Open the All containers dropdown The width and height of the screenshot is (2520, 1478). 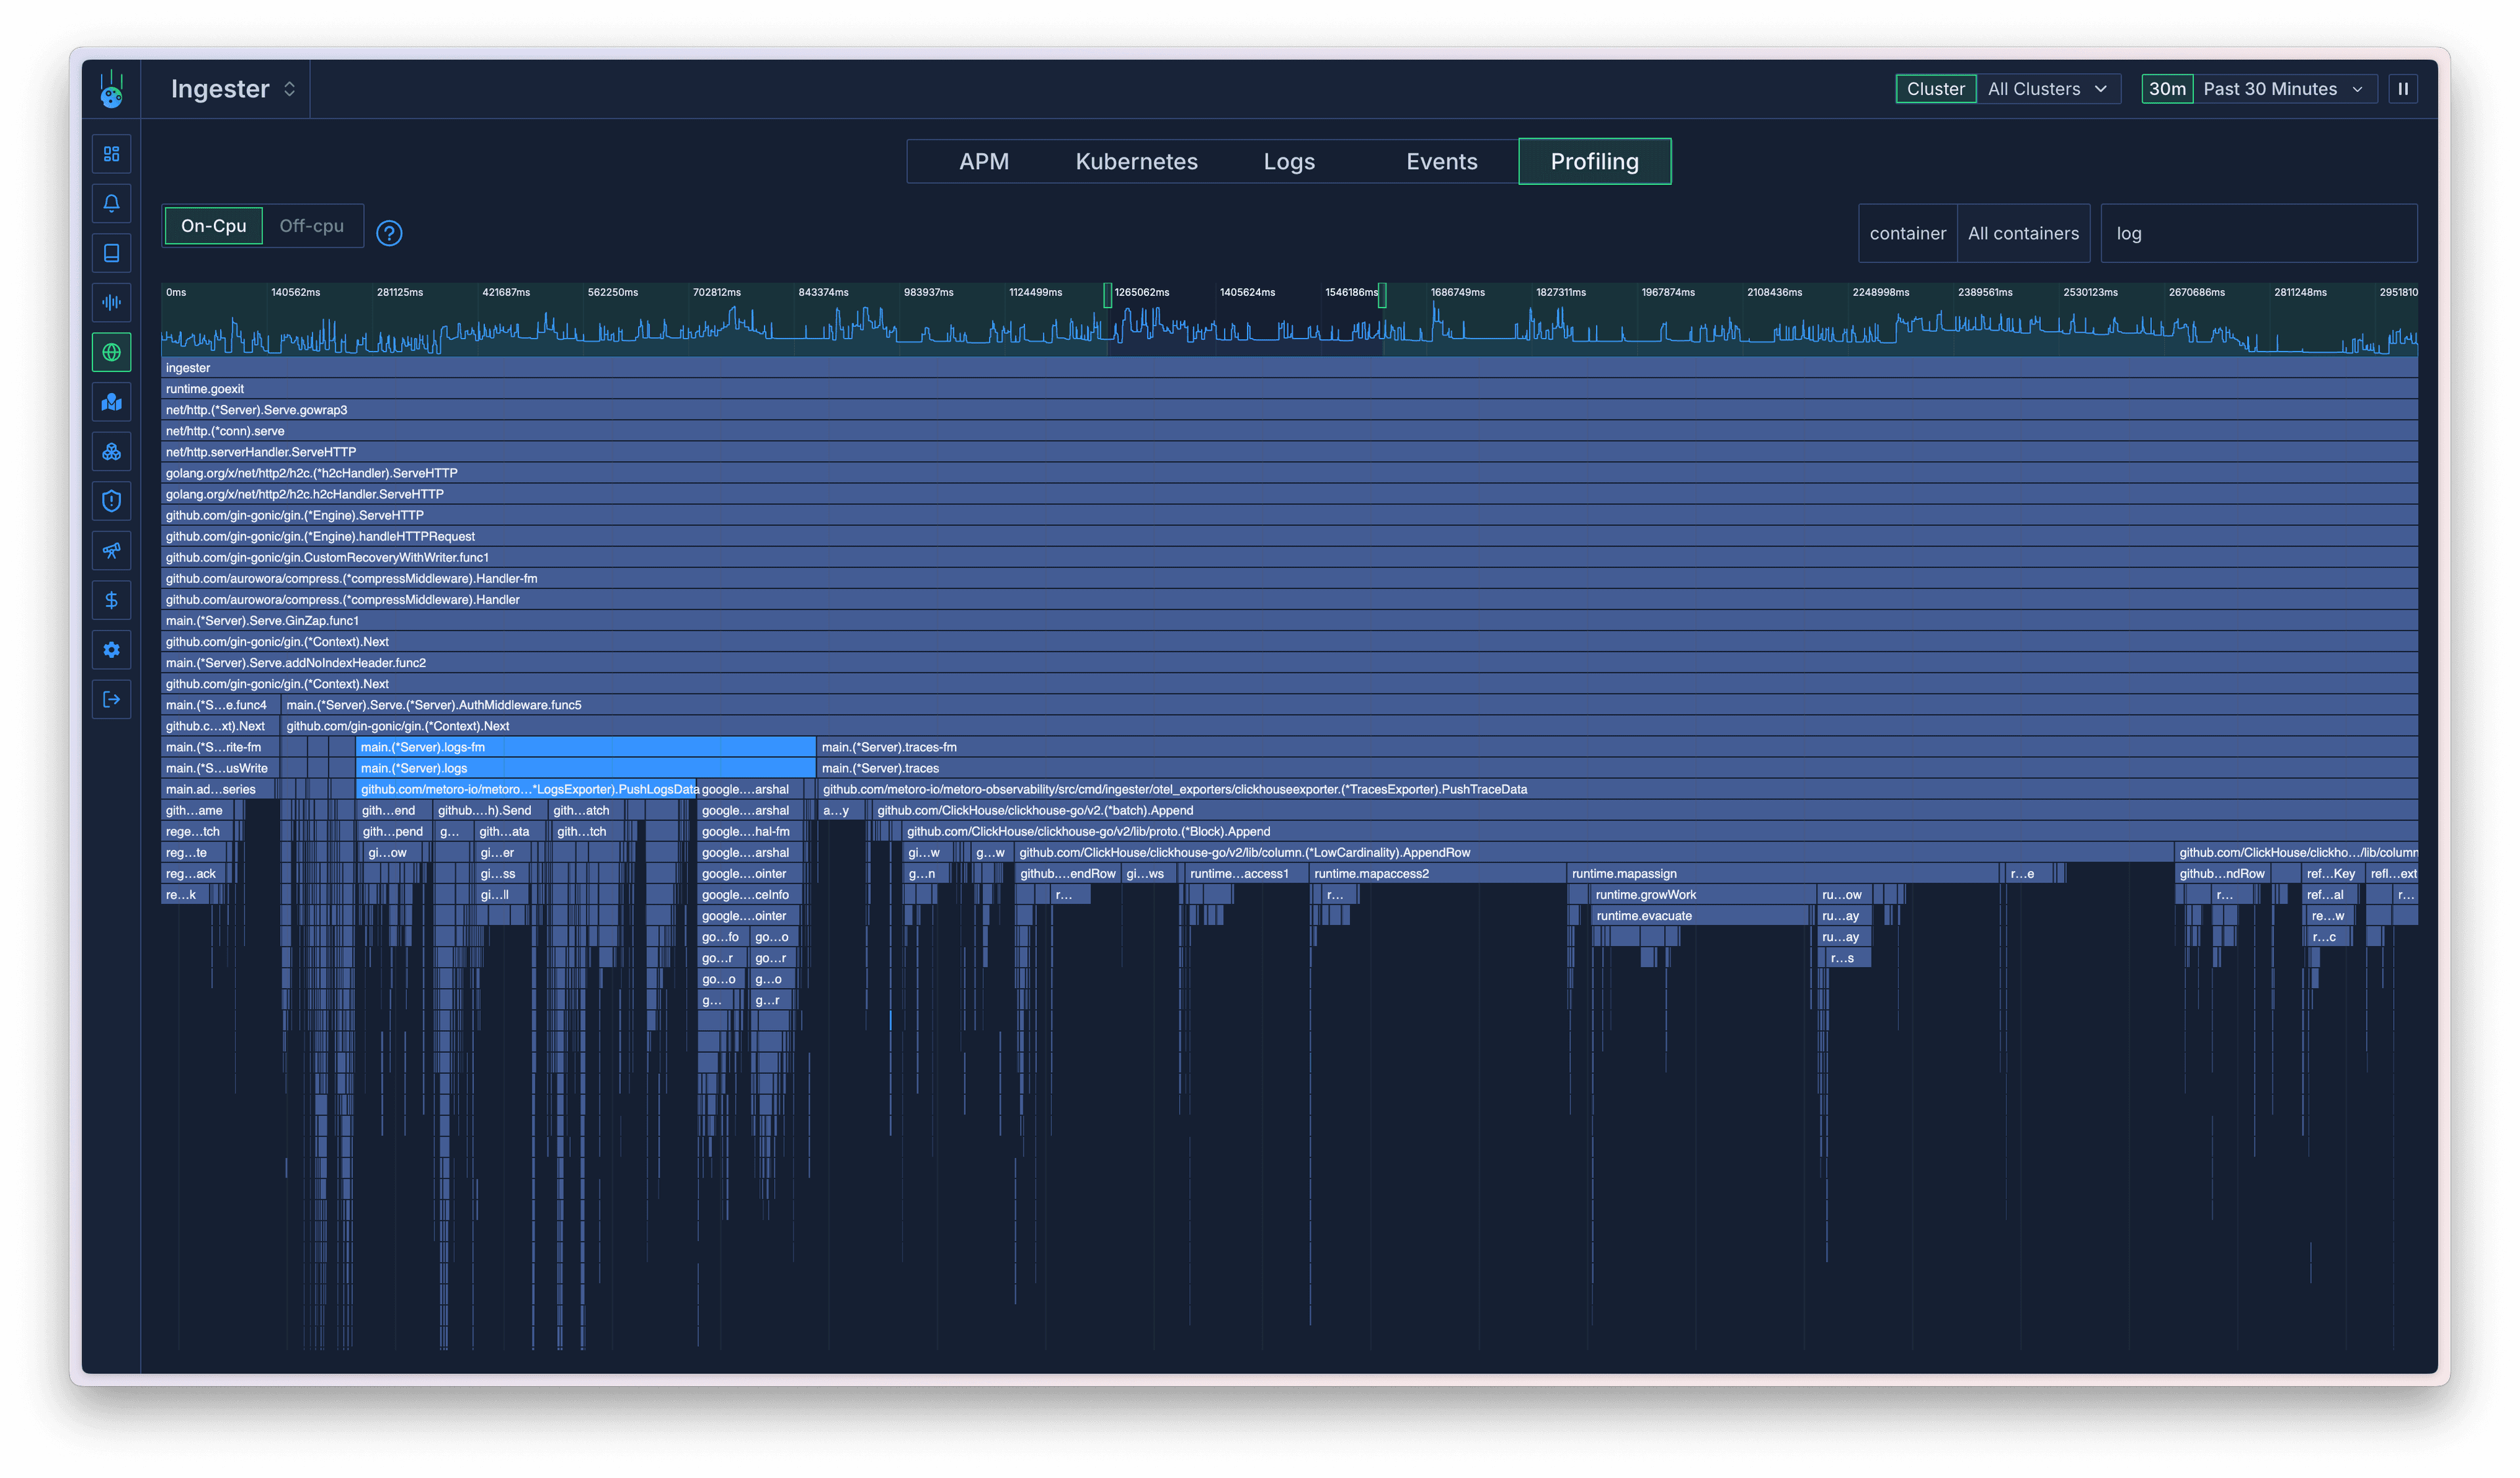[2023, 233]
